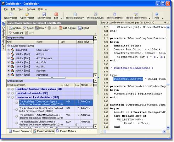Click the module icon of the CodeHealer program row

[x=12, y=50]
